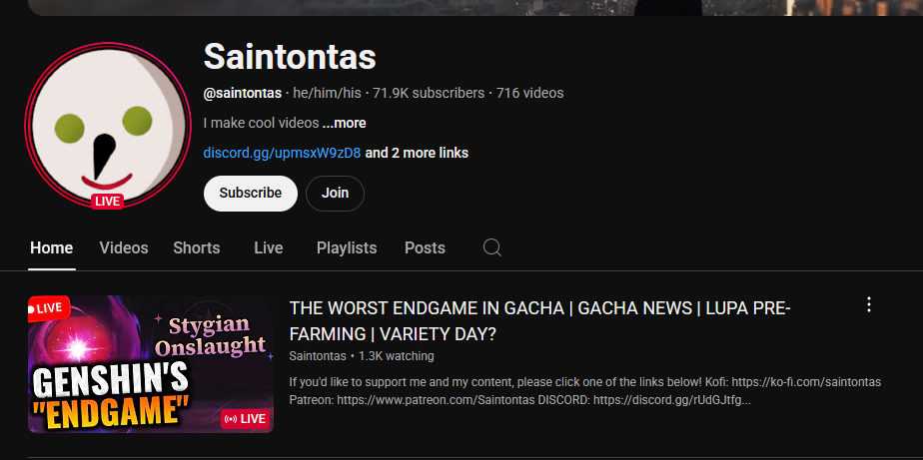Select the Home tab
Screen dimensions: 923x460
click(x=52, y=247)
